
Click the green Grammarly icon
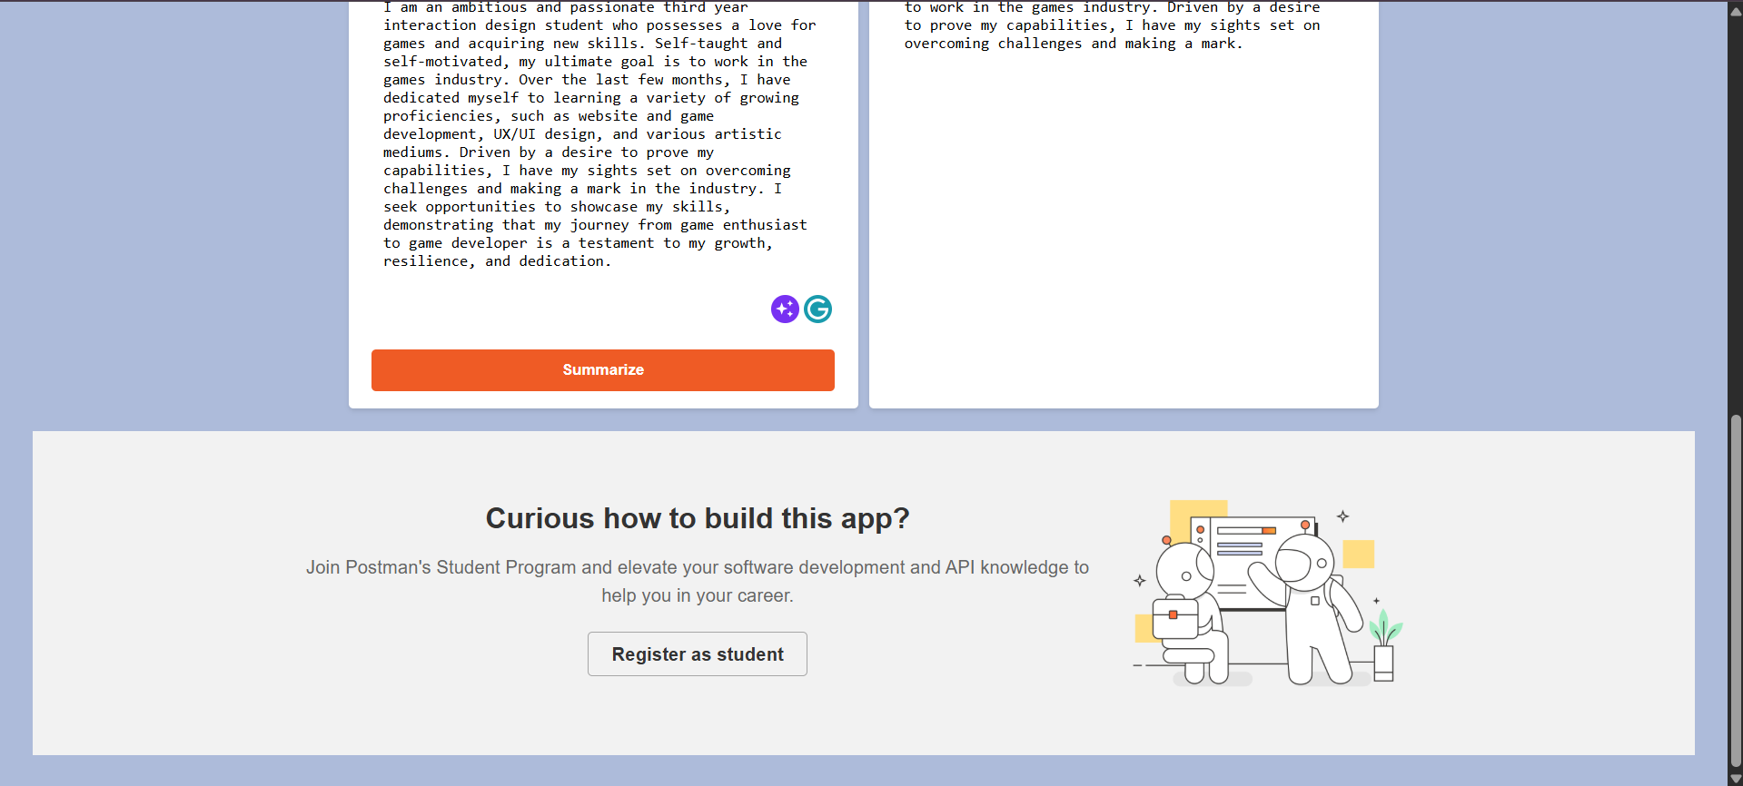click(817, 309)
